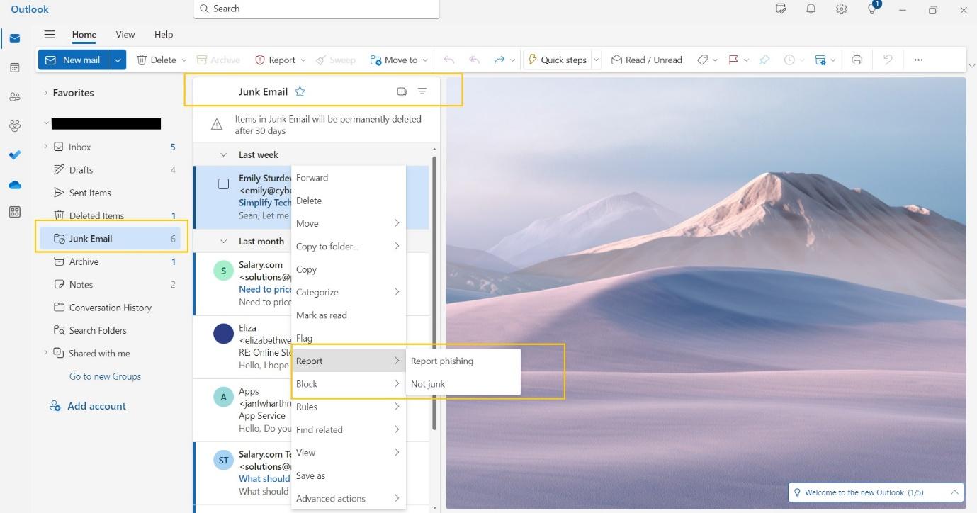The image size is (977, 513).
Task: Select the Groups icon in sidebar
Action: [15, 125]
